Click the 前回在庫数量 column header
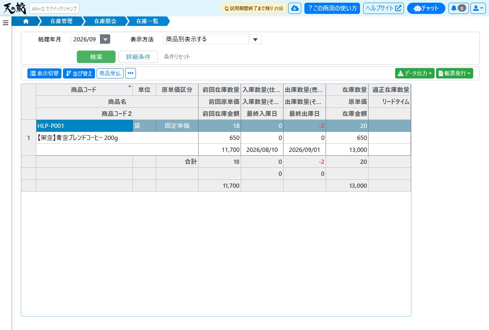 point(219,90)
